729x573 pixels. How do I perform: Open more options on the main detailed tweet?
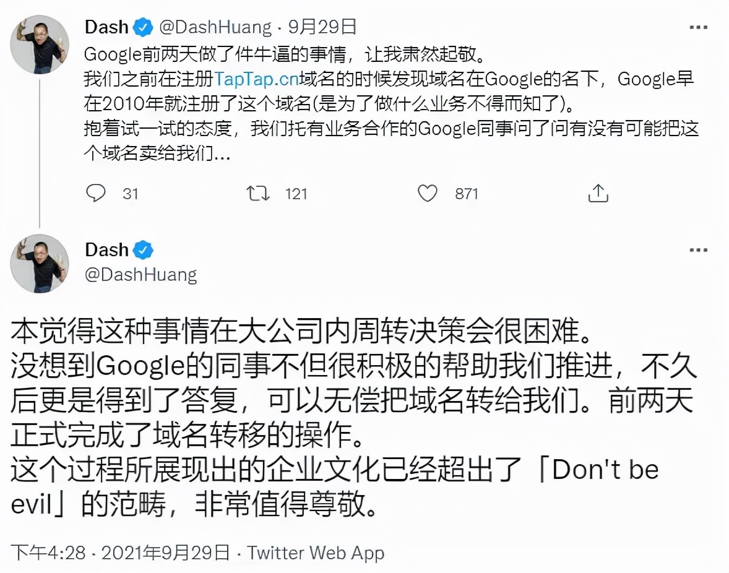698,251
